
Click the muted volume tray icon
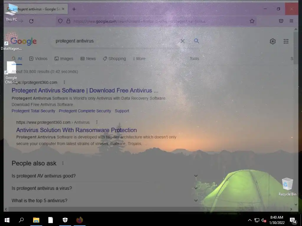click(x=264, y=220)
